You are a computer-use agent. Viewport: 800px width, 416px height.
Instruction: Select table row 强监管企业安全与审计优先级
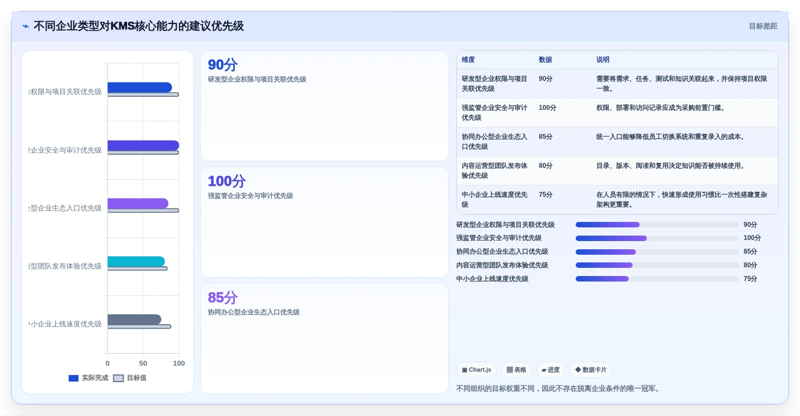(x=617, y=113)
